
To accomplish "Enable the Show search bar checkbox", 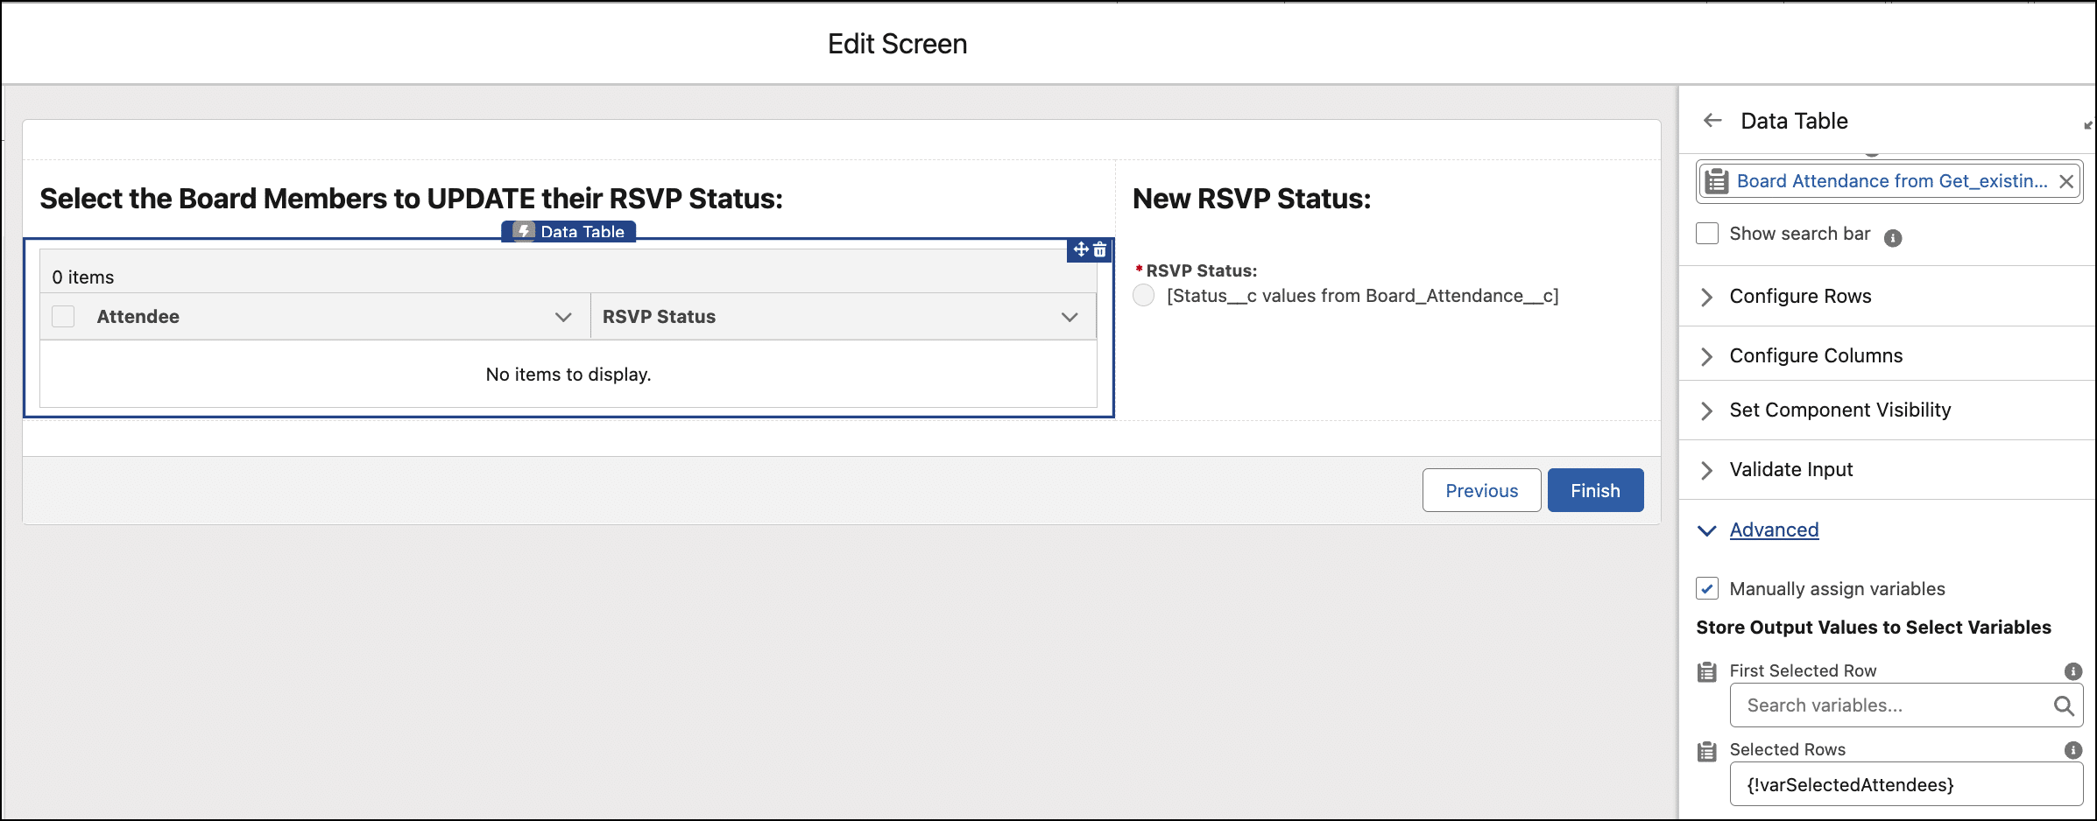I will [x=1707, y=234].
